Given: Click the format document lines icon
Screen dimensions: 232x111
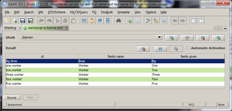Looking at the screenshot, I should 137,21.
